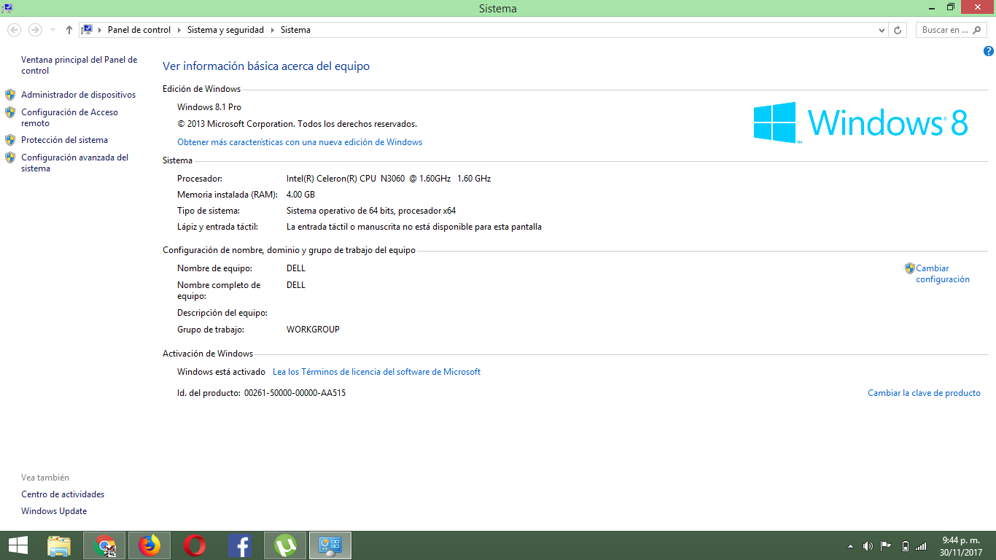The image size is (996, 560).
Task: Click product ID 00261-50000-00000-AA515
Action: (295, 393)
